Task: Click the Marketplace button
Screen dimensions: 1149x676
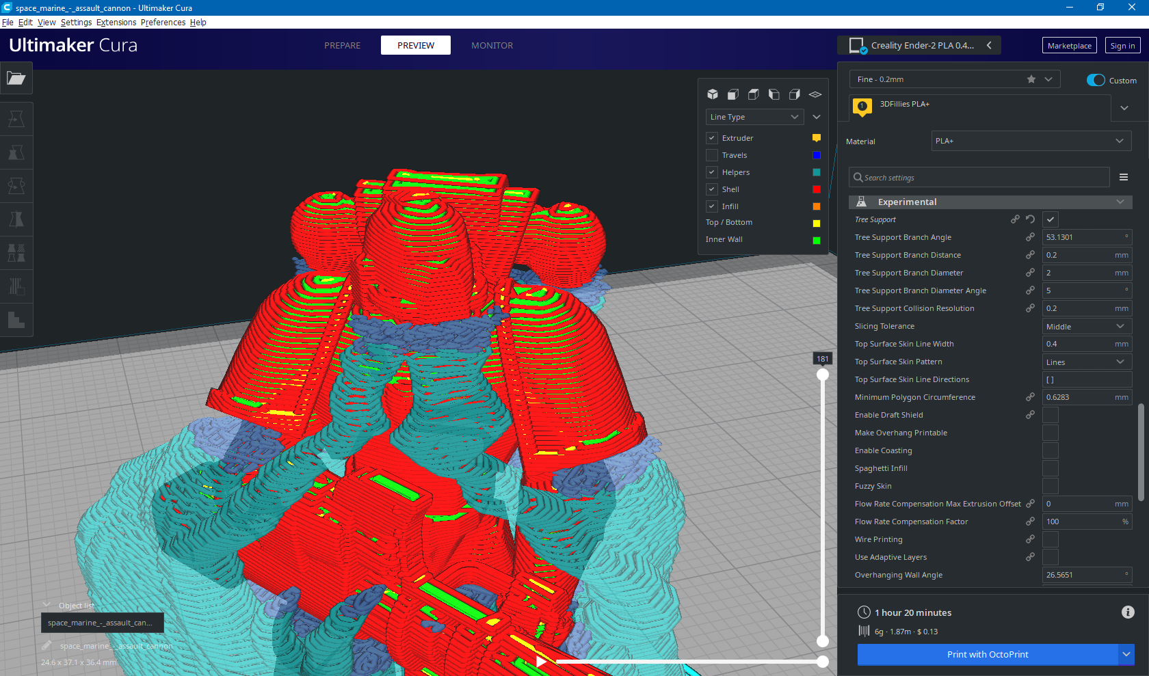Action: [1070, 46]
